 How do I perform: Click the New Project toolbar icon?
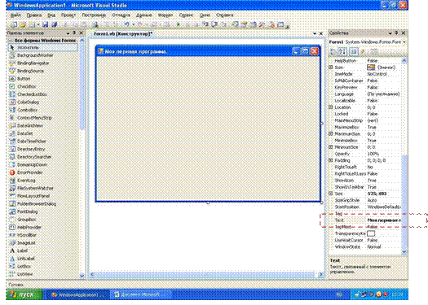(13, 24)
